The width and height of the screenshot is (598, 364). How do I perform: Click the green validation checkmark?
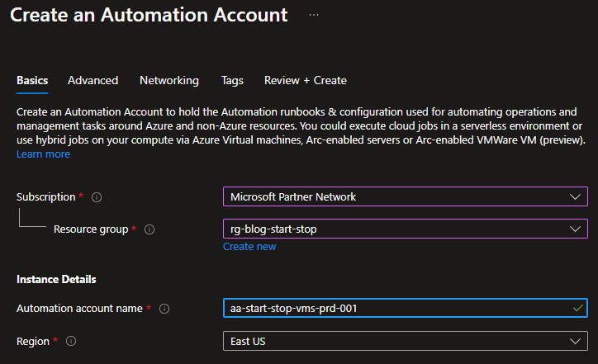(x=577, y=308)
